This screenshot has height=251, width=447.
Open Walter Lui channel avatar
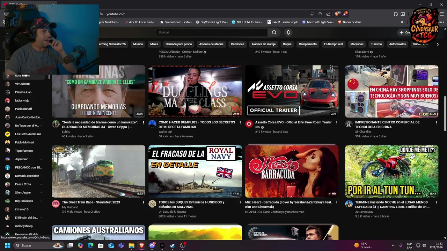click(152, 124)
